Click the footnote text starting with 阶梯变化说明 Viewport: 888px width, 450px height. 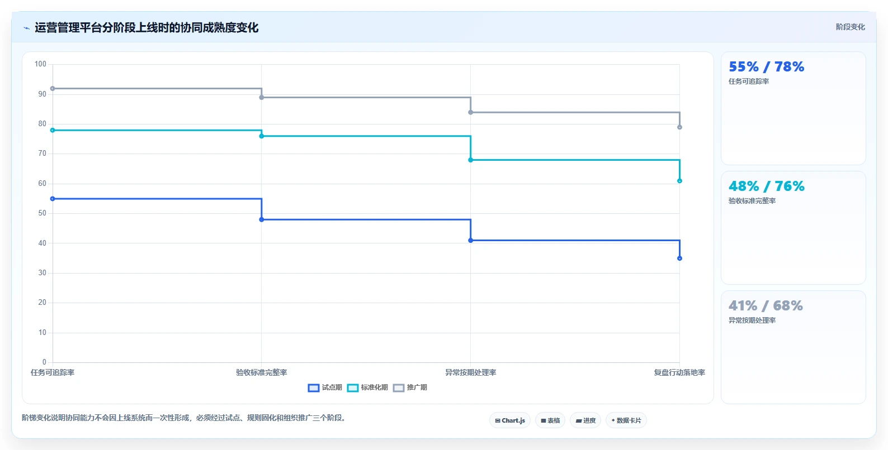(185, 418)
